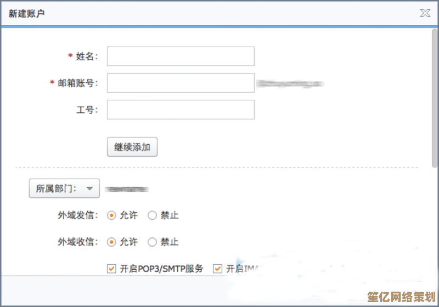Toggle the 开启POP3/SMTP服务 checkbox
The width and height of the screenshot is (439, 307).
[112, 269]
